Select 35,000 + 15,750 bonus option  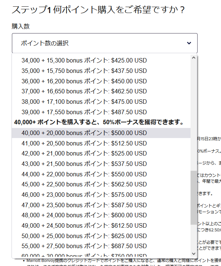101,71
